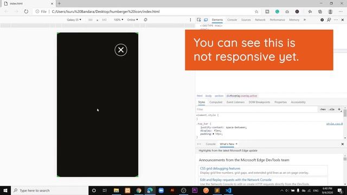Open the browser Favorites icon

310,11
